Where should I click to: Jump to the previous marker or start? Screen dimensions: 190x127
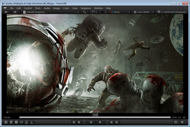111,122
